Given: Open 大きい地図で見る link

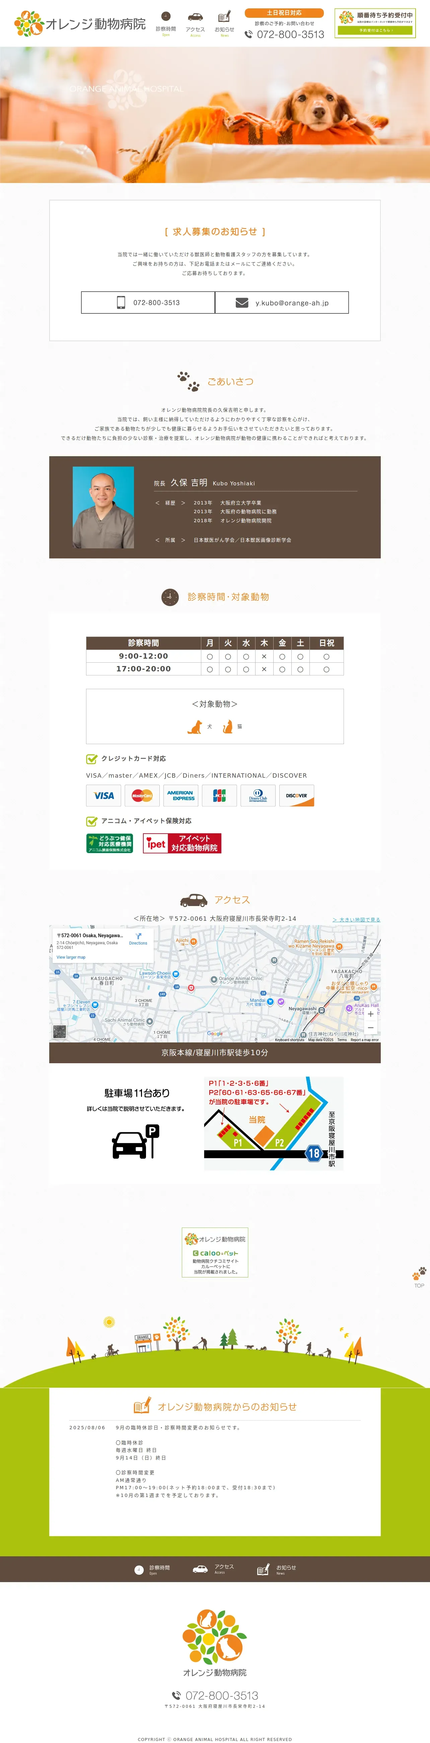Looking at the screenshot, I should click(x=356, y=919).
